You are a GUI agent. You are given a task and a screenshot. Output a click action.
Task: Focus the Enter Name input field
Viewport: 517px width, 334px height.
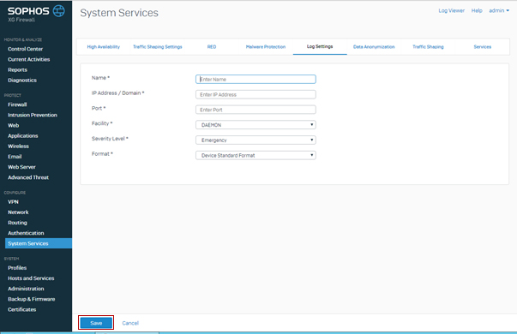tap(255, 79)
